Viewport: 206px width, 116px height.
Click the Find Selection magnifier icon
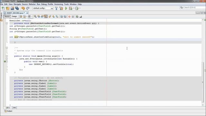(35, 16)
